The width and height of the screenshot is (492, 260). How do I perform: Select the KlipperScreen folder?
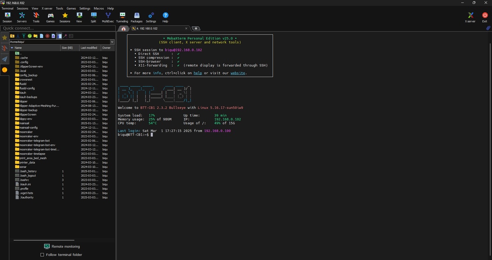(62, 114)
